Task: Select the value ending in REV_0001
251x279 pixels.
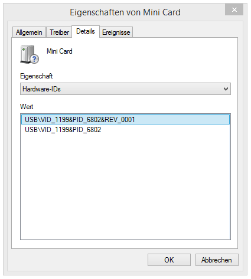Action: tap(125, 120)
